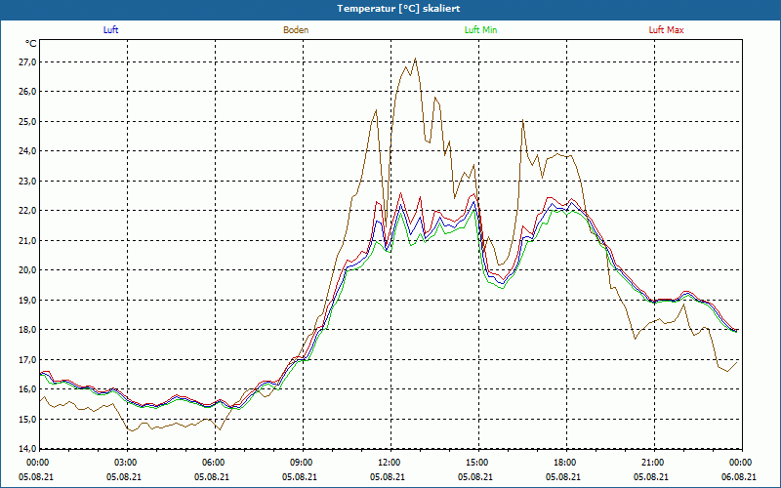781x488 pixels.
Task: Click the 21:00 time axis label
Action: point(654,463)
